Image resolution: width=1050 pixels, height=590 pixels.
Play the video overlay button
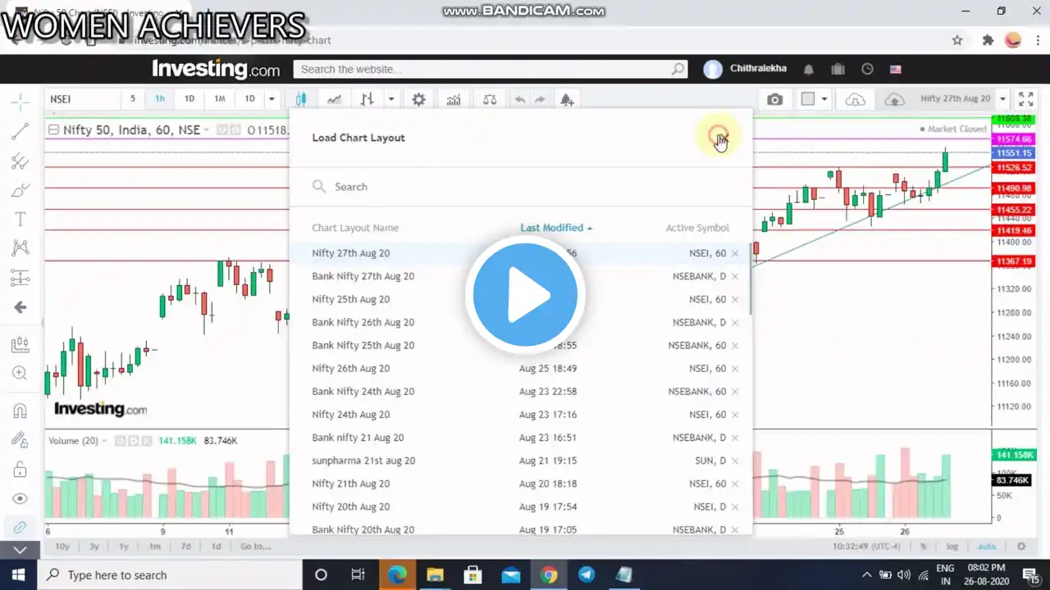click(x=525, y=295)
